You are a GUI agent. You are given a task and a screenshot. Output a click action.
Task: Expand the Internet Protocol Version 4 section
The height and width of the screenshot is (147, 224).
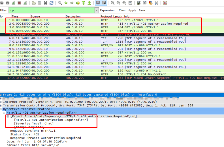[x=1, y=101]
